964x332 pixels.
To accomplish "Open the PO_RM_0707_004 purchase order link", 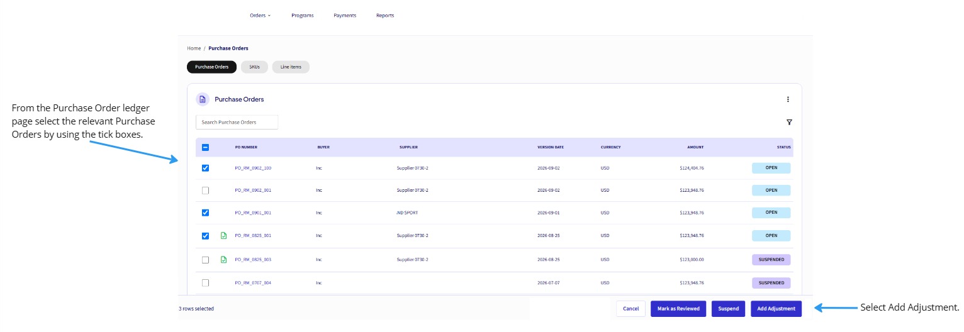I will click(253, 283).
